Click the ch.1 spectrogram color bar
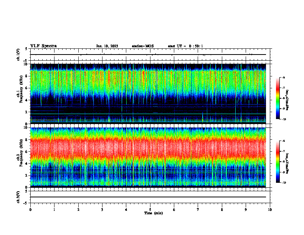This screenshot has width=304, height=235. coord(278,98)
